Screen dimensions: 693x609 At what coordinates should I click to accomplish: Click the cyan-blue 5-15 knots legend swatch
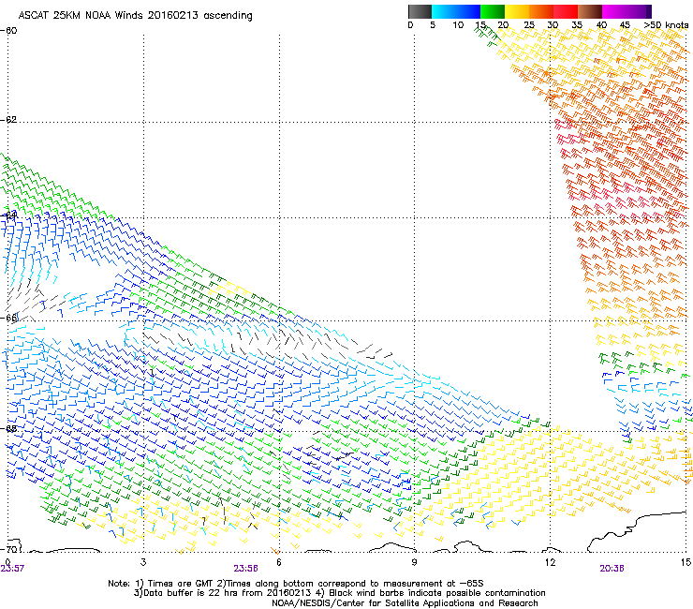456,11
